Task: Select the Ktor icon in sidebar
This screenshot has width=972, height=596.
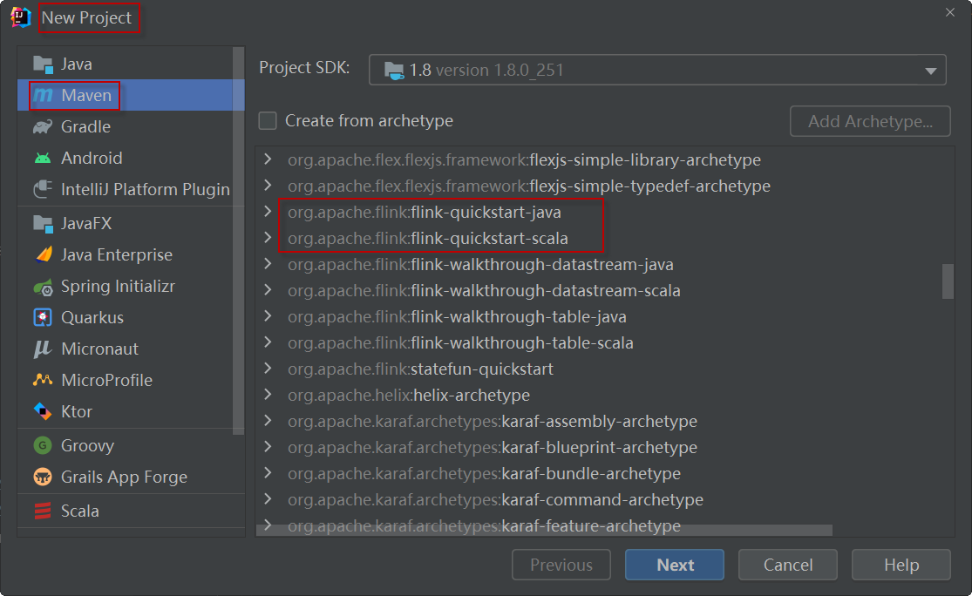Action: pyautogui.click(x=43, y=412)
